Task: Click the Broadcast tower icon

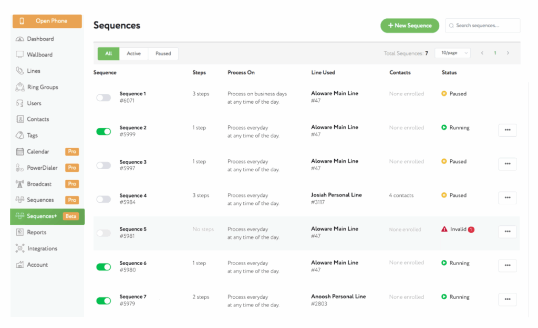Action: pos(20,184)
